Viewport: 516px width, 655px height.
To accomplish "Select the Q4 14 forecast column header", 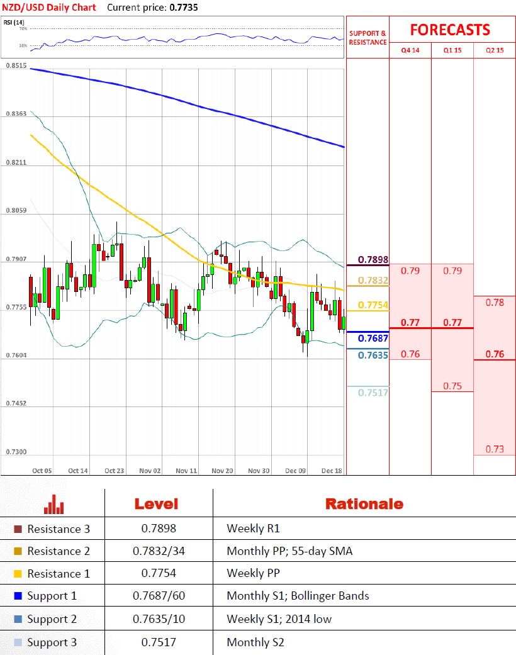I will [x=410, y=50].
